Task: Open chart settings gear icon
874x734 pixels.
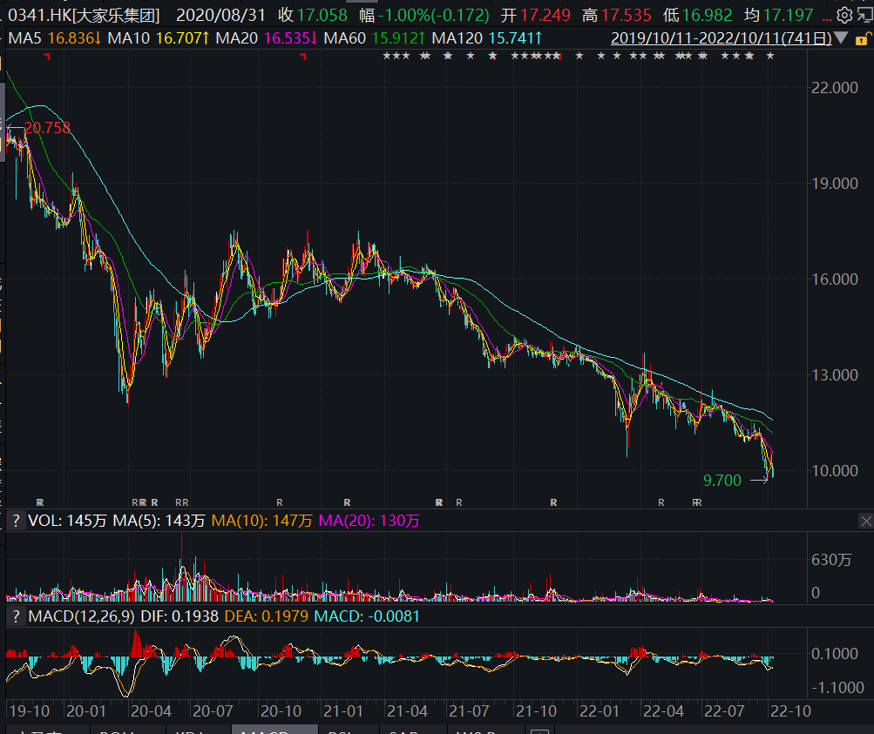Action: (x=844, y=15)
